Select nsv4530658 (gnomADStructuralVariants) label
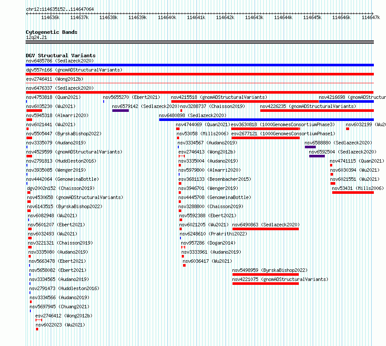This screenshot has height=346, width=386. tap(75, 197)
